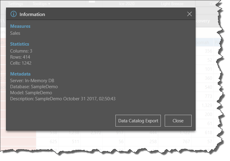
Task: Click the Database: SampleDemo line
Action: click(34, 87)
